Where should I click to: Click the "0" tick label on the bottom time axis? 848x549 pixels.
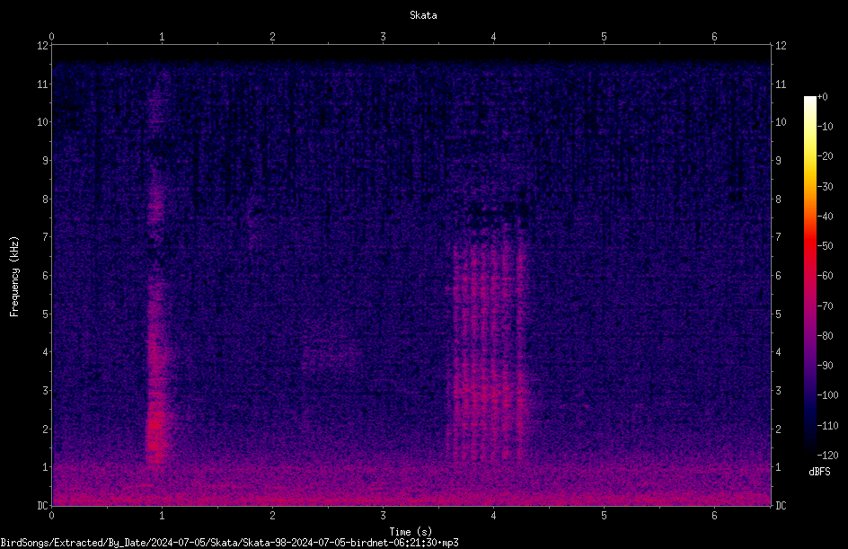point(51,516)
